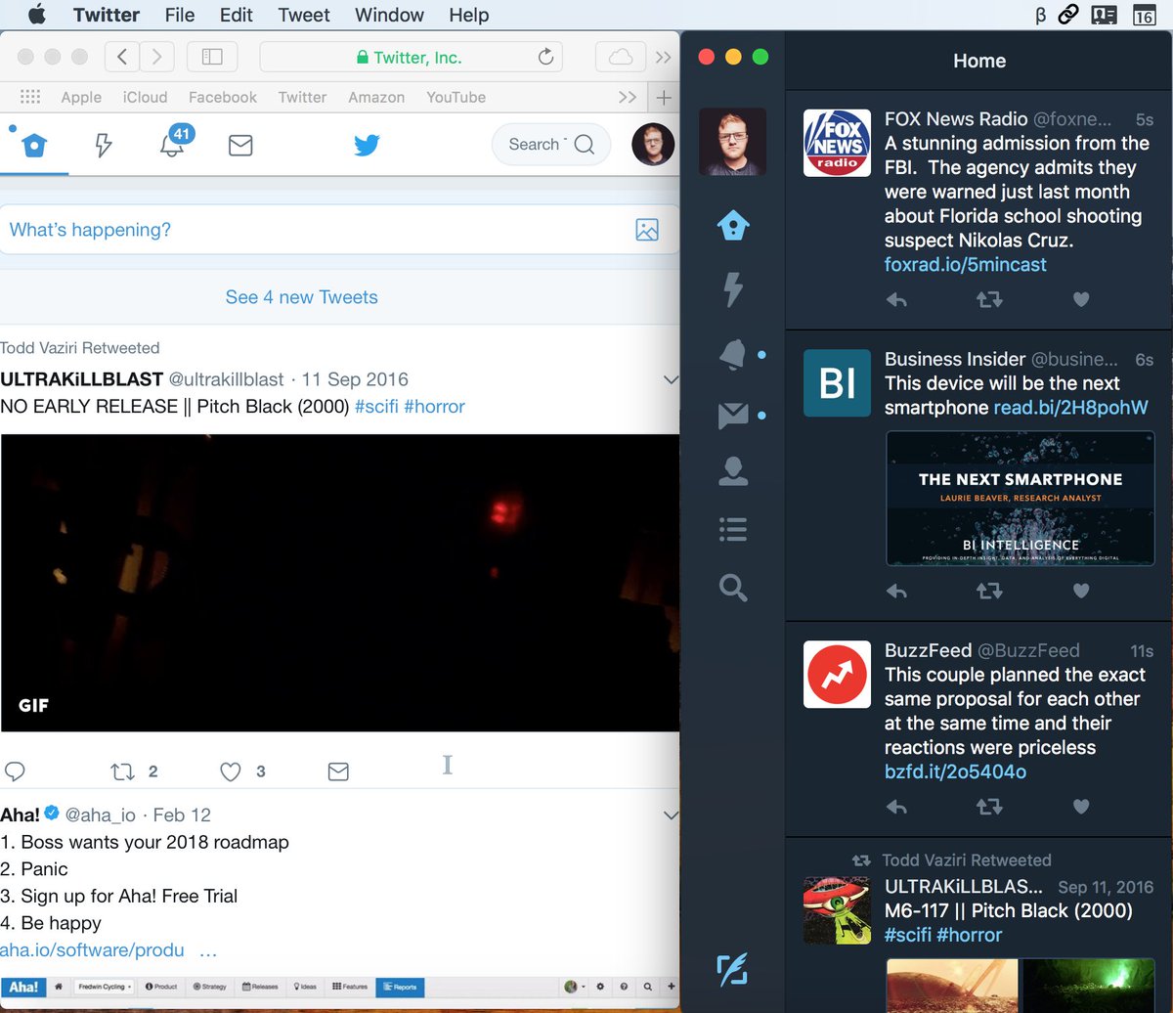Open Search magnifier in Twitter app sidebar
This screenshot has height=1013, width=1173.
click(733, 588)
